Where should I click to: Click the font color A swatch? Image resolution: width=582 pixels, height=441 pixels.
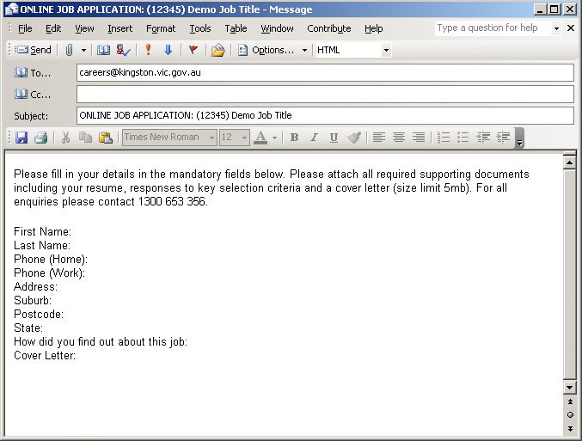click(260, 138)
